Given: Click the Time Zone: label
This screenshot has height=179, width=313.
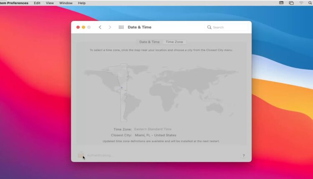Looking at the screenshot, I should [123, 129].
